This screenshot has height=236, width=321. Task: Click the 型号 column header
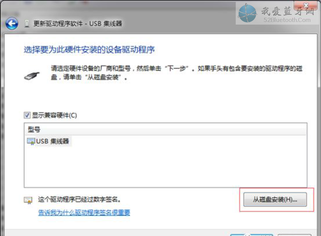click(x=34, y=129)
